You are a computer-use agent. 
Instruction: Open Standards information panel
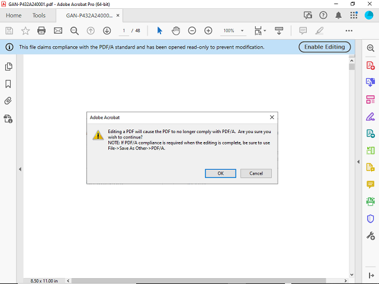(x=8, y=119)
